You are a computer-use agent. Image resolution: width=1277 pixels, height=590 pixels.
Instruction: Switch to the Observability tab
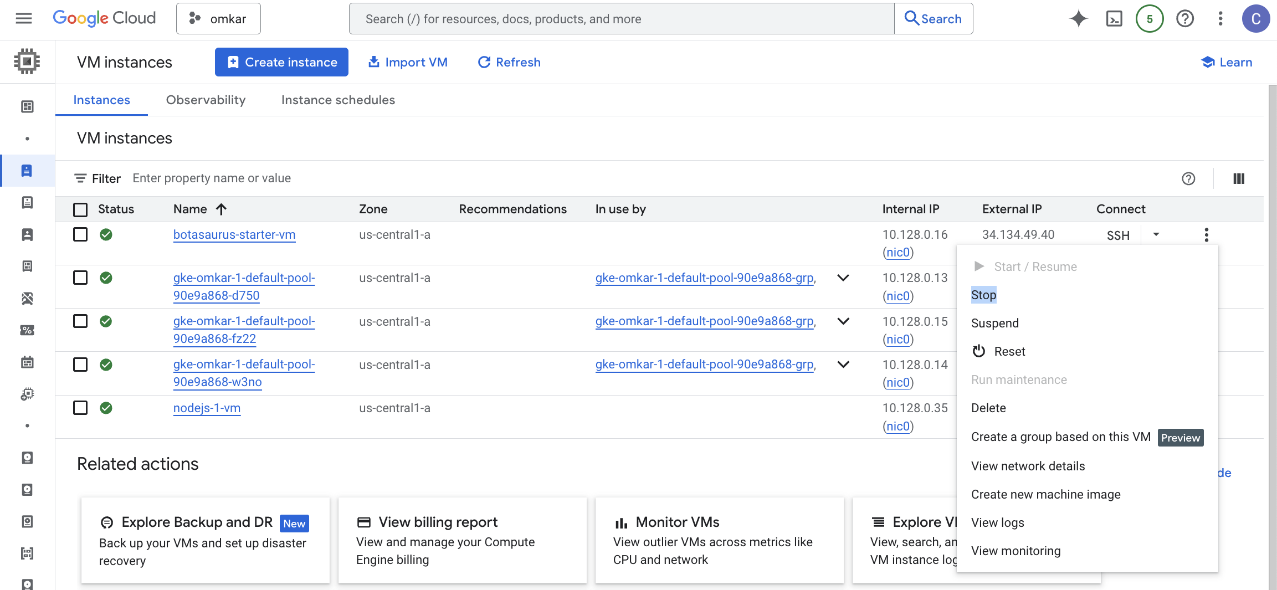(206, 100)
